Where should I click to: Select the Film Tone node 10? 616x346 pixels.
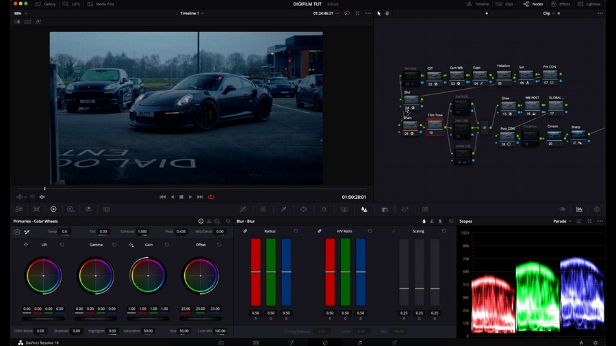(x=435, y=127)
